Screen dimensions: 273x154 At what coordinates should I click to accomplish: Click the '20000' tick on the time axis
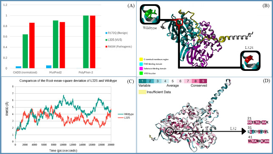point(111,145)
